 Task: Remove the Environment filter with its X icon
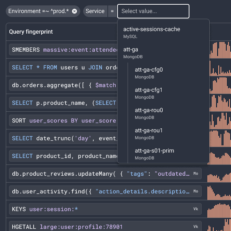click(x=74, y=11)
